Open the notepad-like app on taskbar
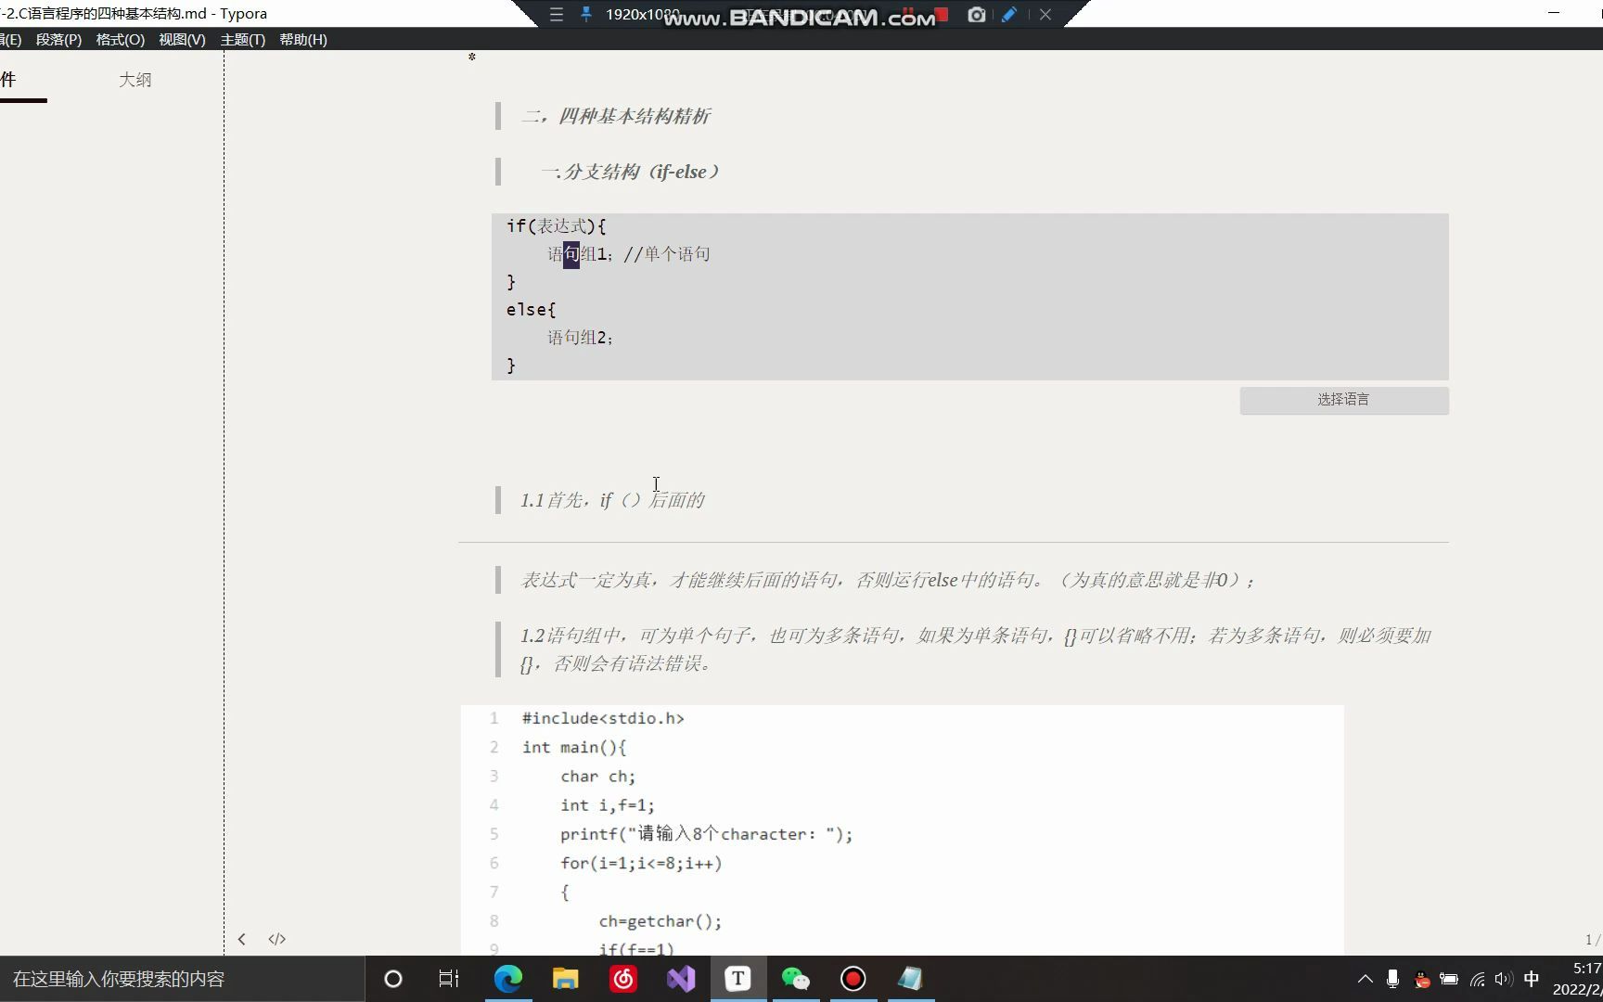Viewport: 1603px width, 1002px height. (x=911, y=979)
